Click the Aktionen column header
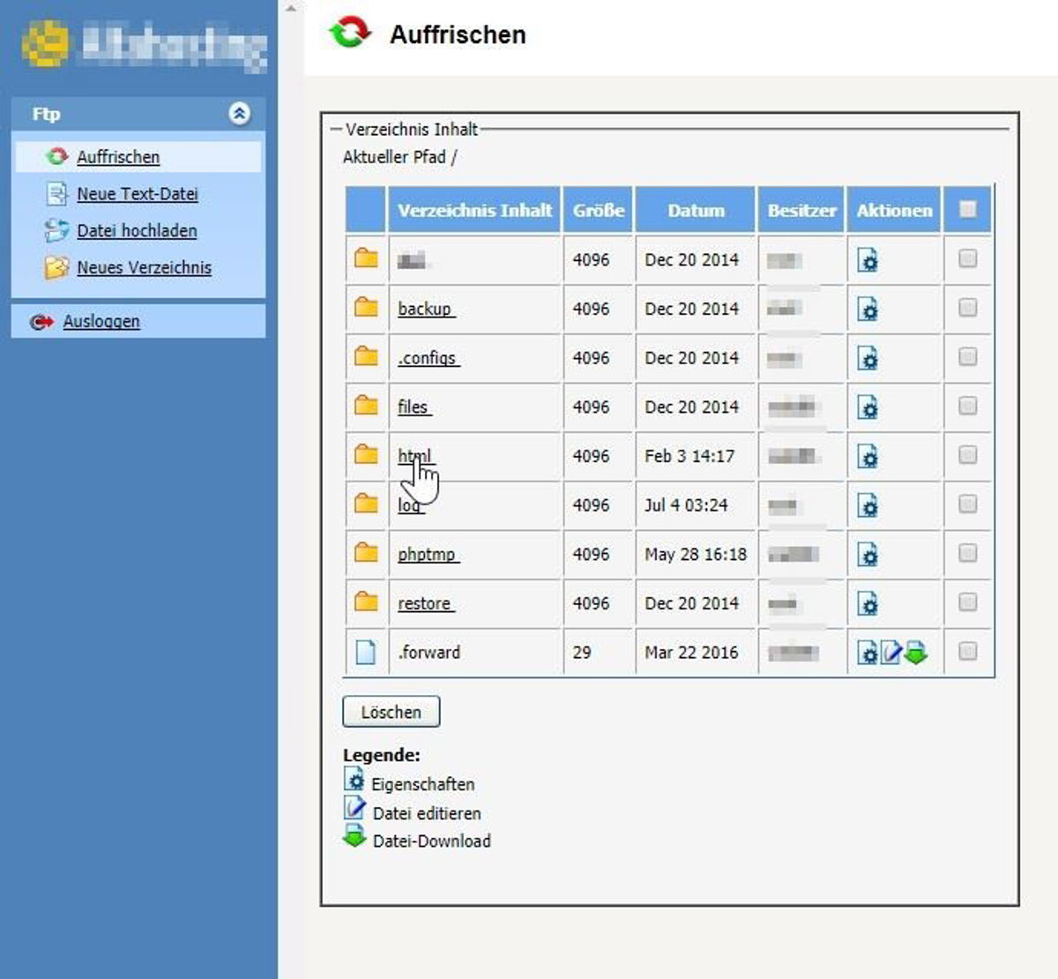The width and height of the screenshot is (1058, 979). [894, 210]
